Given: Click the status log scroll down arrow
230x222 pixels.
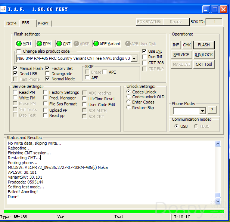Looking at the screenshot, I should click(218, 201).
